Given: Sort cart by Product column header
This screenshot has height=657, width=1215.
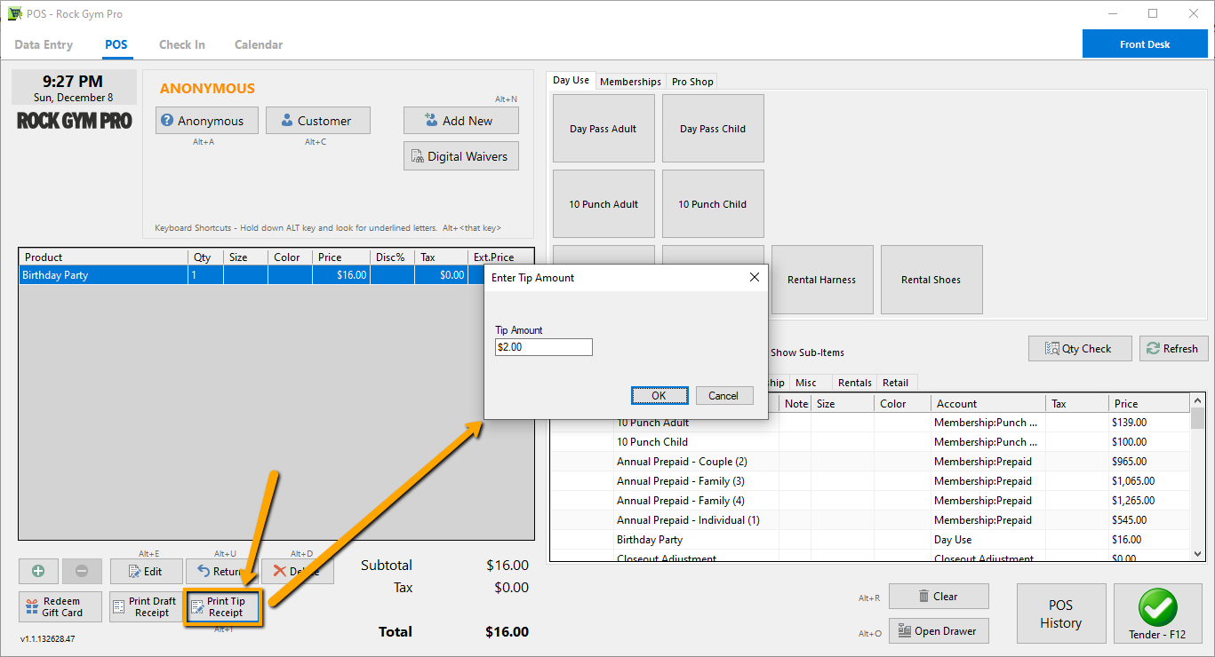Looking at the screenshot, I should pos(104,257).
